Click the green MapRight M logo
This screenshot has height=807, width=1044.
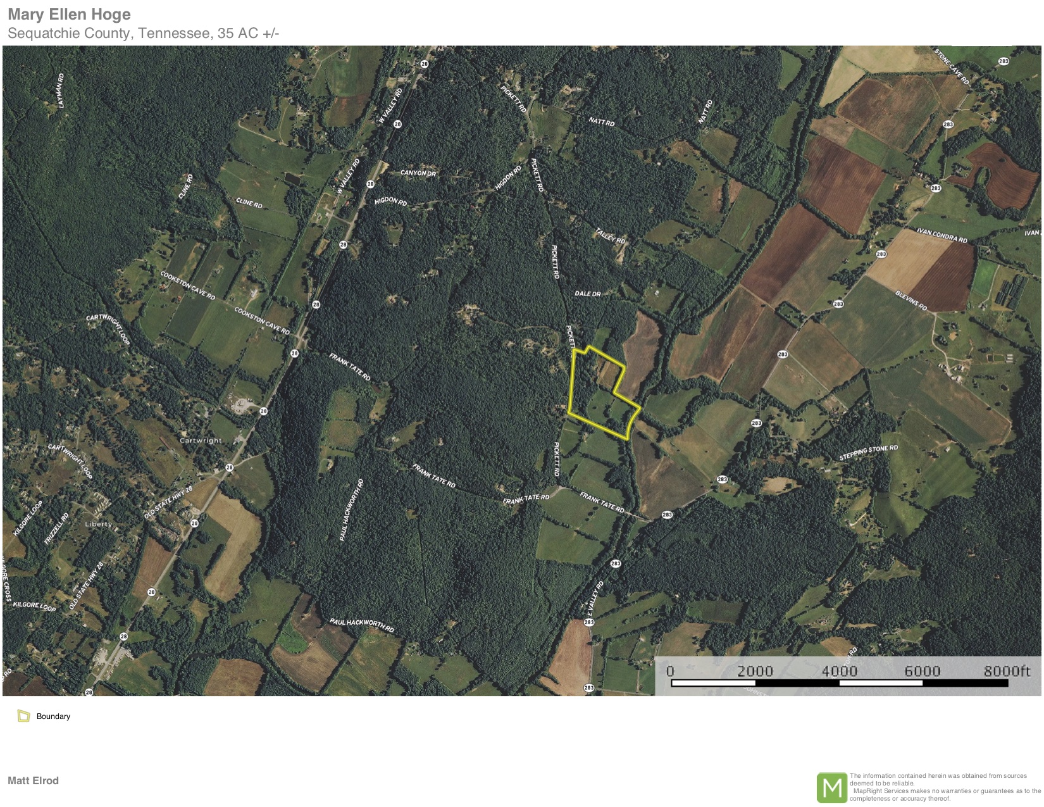pyautogui.click(x=831, y=788)
